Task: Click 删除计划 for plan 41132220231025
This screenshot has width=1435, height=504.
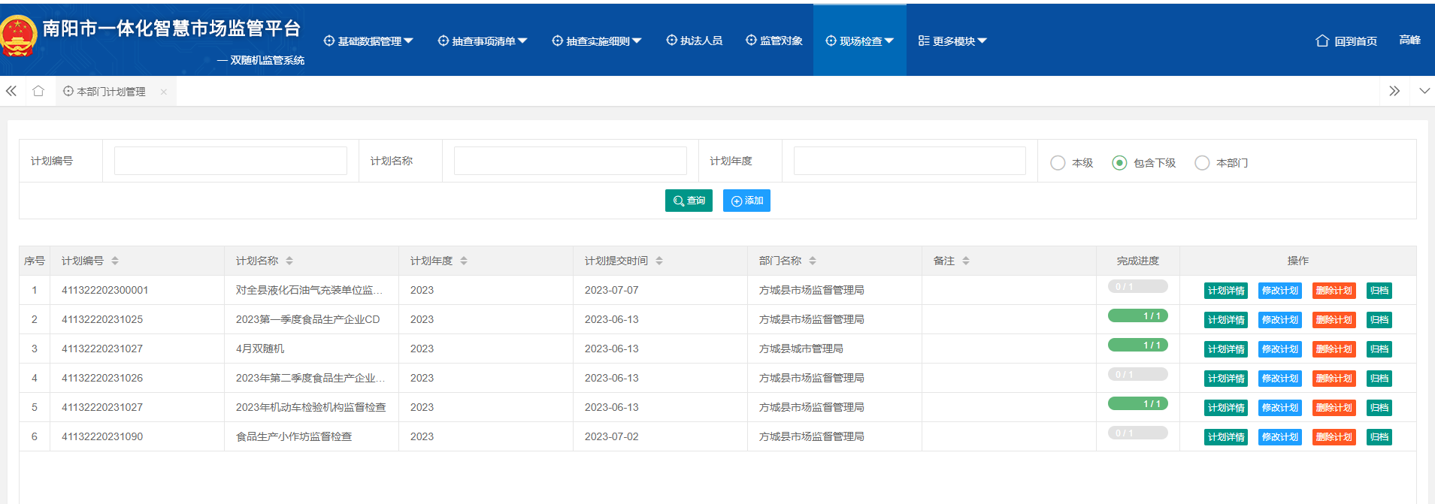Action: point(1334,320)
